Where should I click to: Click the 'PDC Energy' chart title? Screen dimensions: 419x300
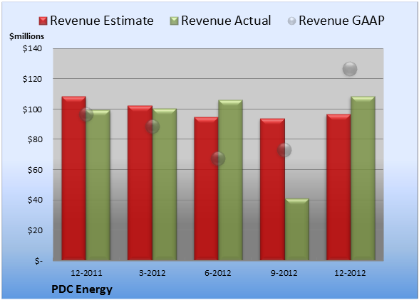coord(82,289)
